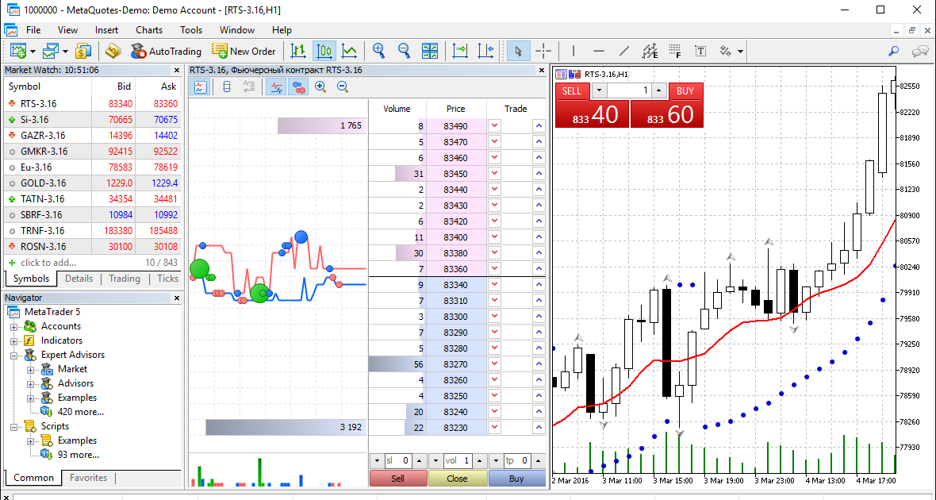
Task: Expand the Indicators node in Navigator
Action: pos(13,340)
